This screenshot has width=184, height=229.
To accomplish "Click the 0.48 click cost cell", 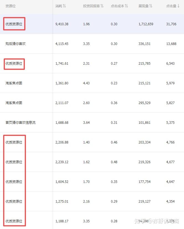I will [x=114, y=162].
